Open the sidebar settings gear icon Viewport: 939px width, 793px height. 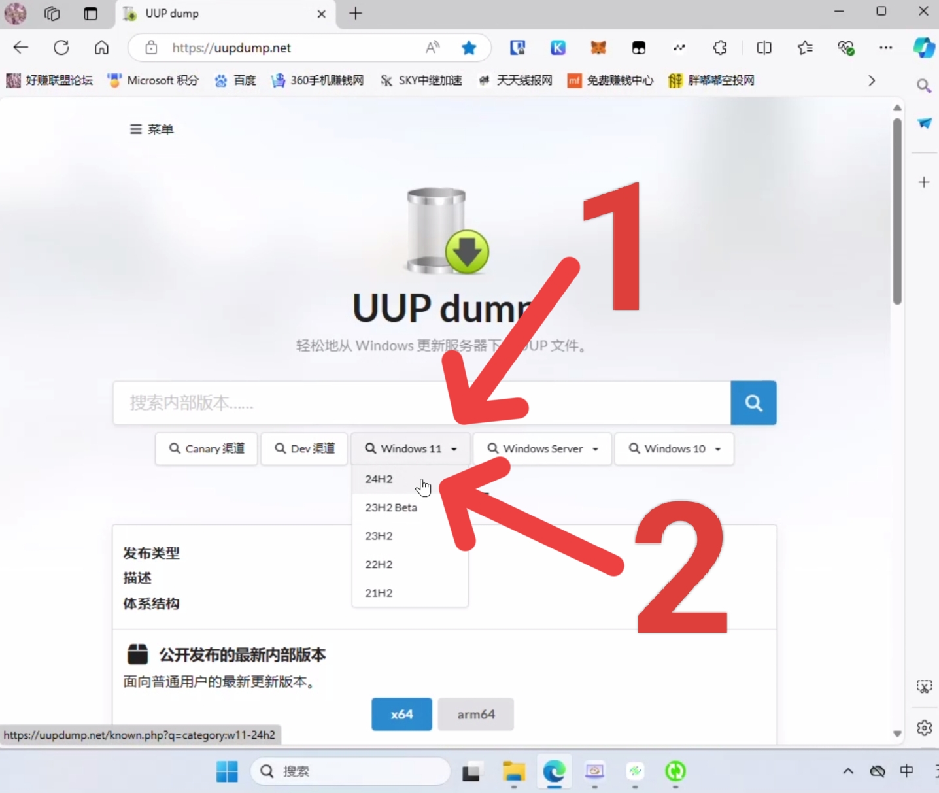pyautogui.click(x=924, y=728)
